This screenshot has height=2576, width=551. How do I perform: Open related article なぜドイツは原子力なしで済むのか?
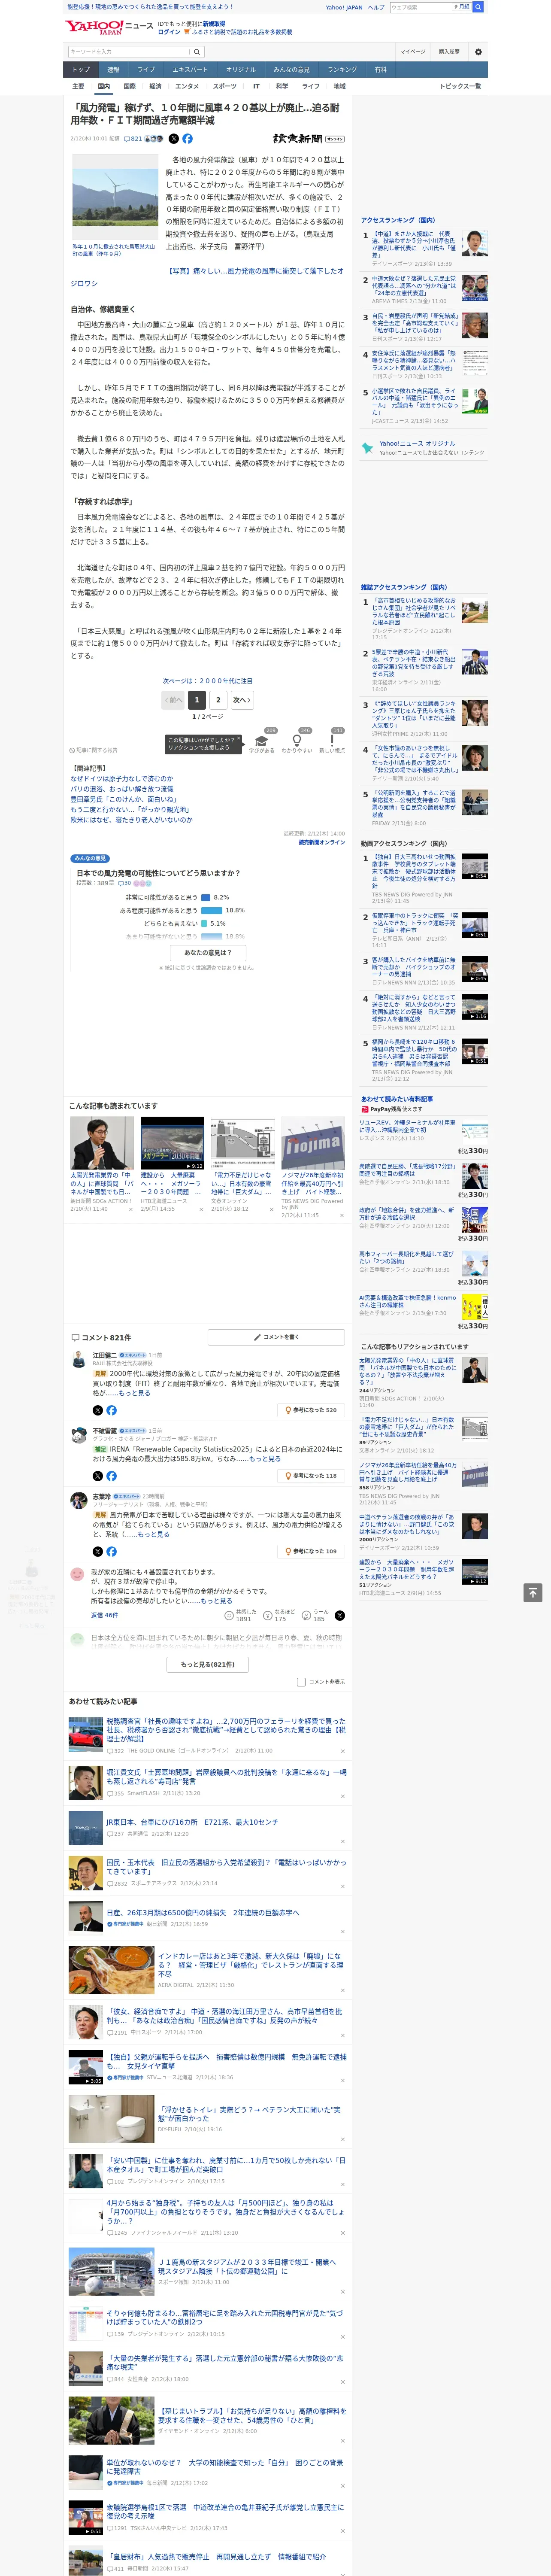[x=122, y=778]
